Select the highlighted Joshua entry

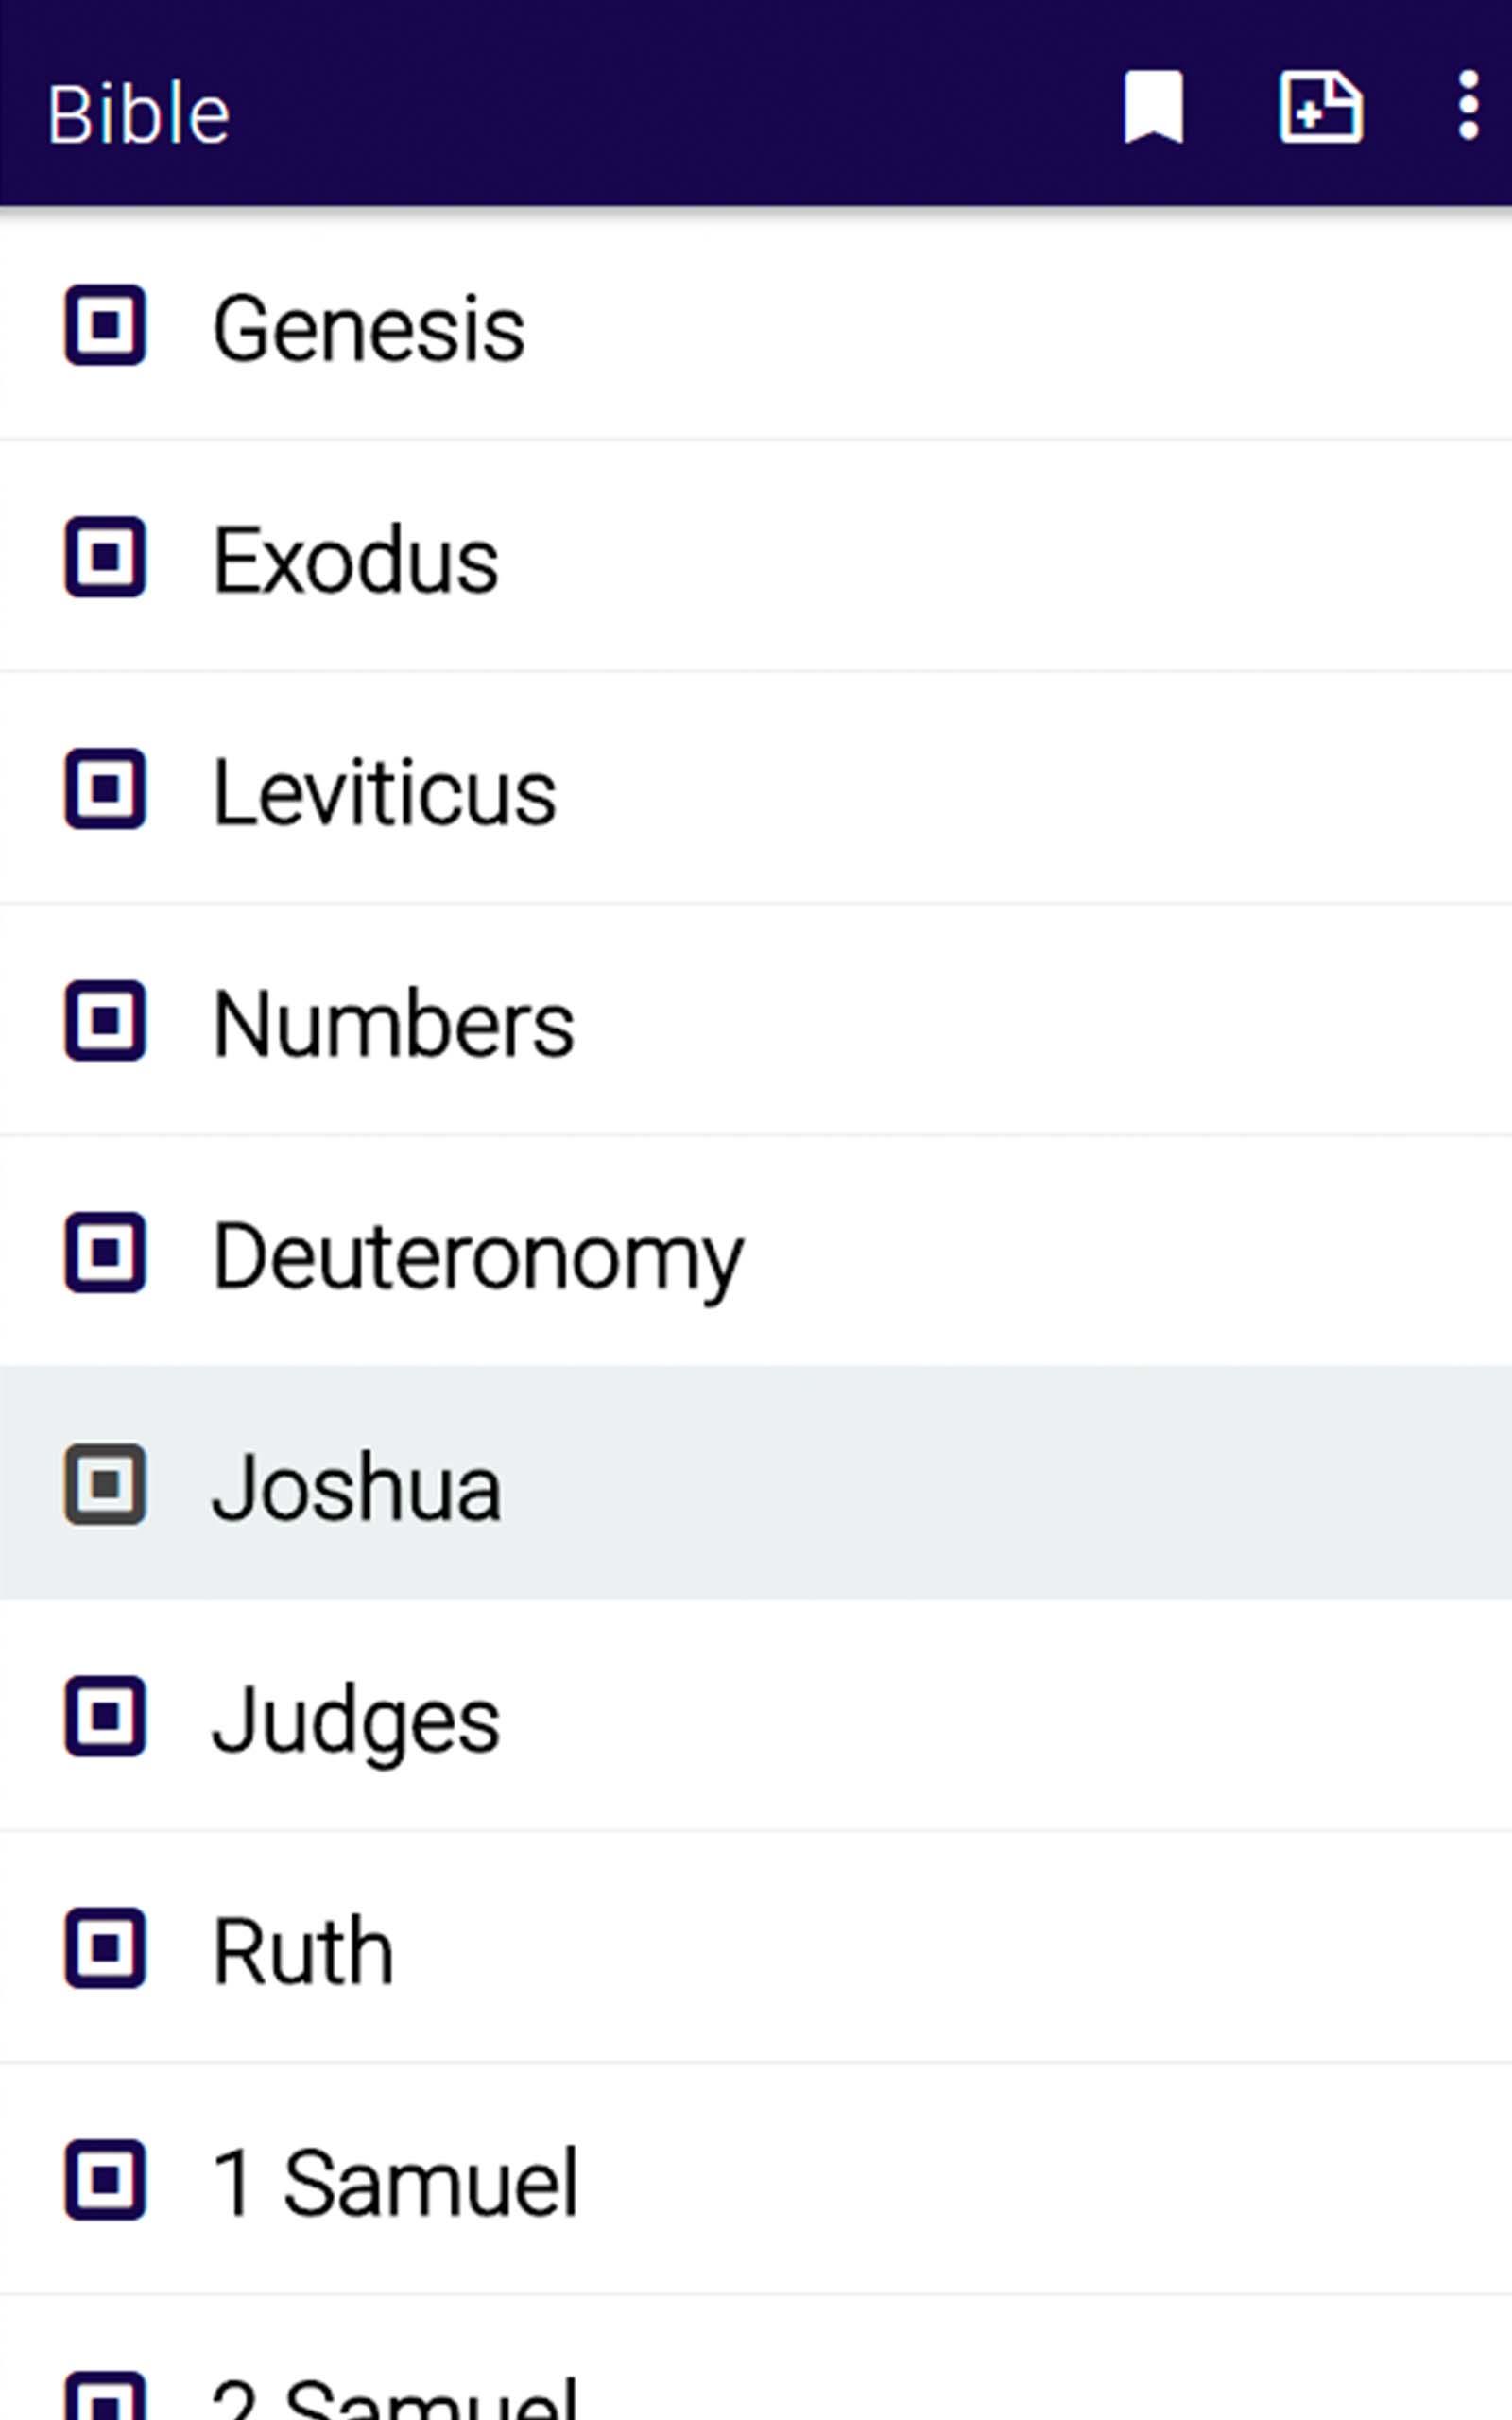[756, 1484]
